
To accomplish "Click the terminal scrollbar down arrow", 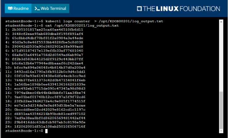I will (221, 131).
